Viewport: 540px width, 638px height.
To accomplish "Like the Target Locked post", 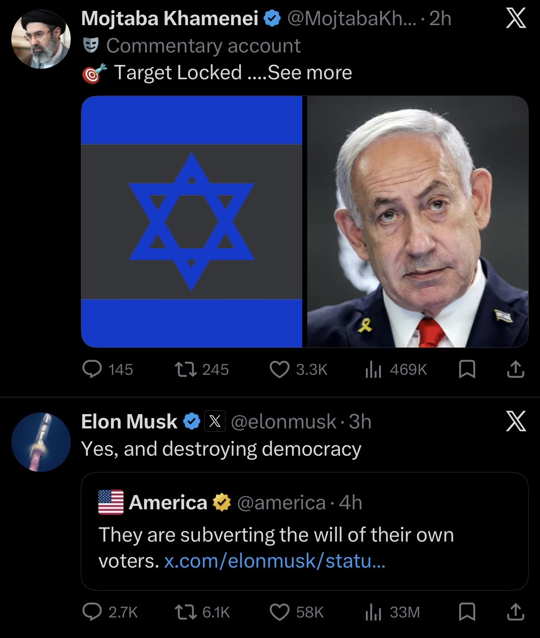I will click(279, 369).
